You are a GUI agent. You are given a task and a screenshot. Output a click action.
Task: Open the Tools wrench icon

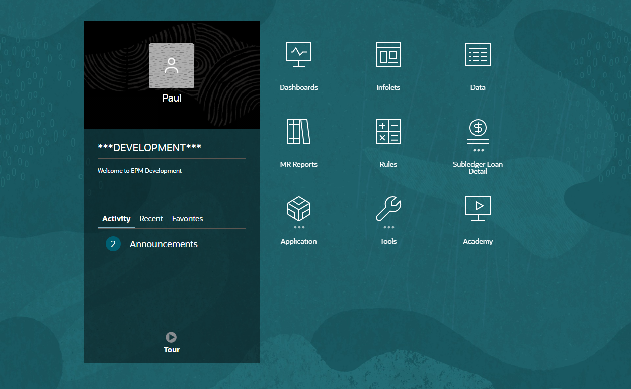coord(388,209)
